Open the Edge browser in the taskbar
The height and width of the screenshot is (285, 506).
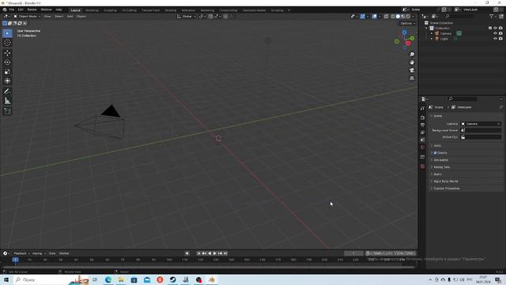[108, 279]
